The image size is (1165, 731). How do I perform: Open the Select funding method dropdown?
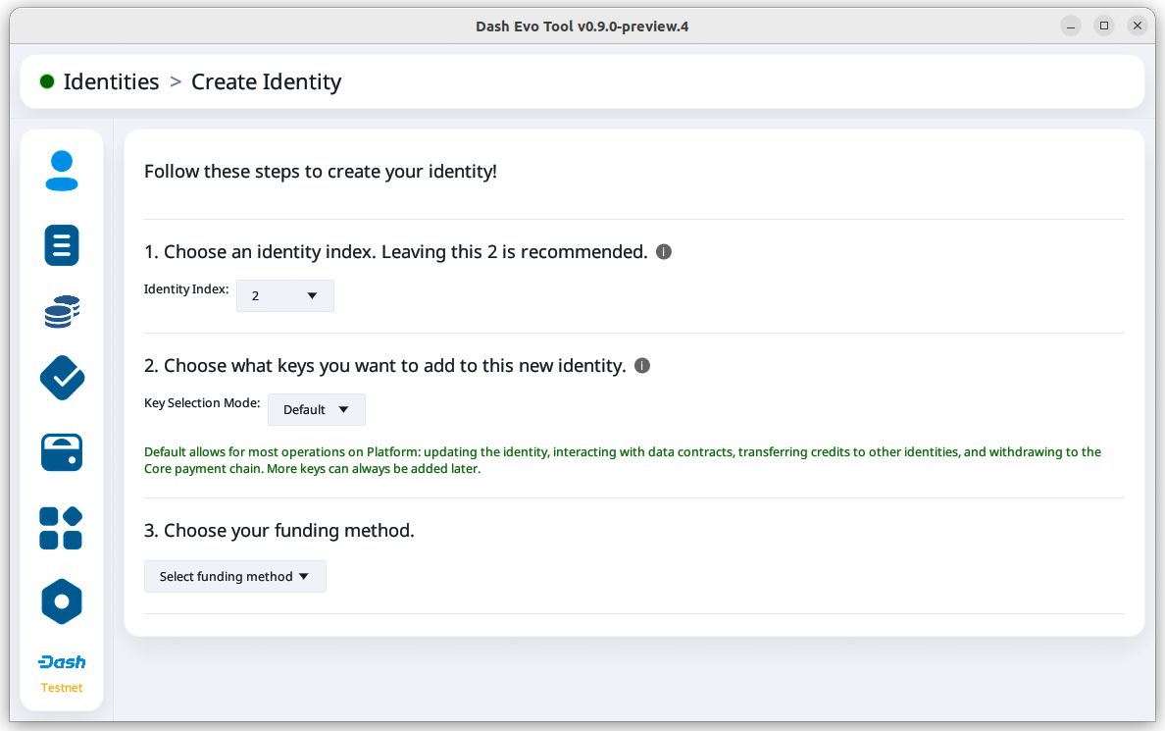[x=234, y=576]
